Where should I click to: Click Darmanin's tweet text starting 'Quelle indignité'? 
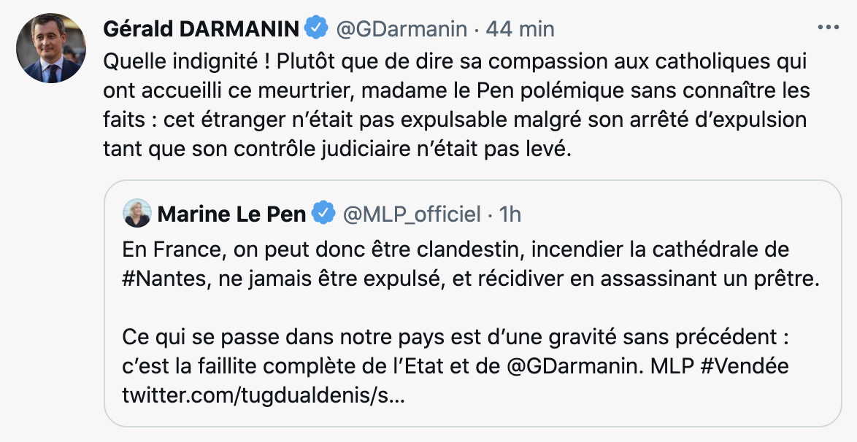pyautogui.click(x=456, y=105)
